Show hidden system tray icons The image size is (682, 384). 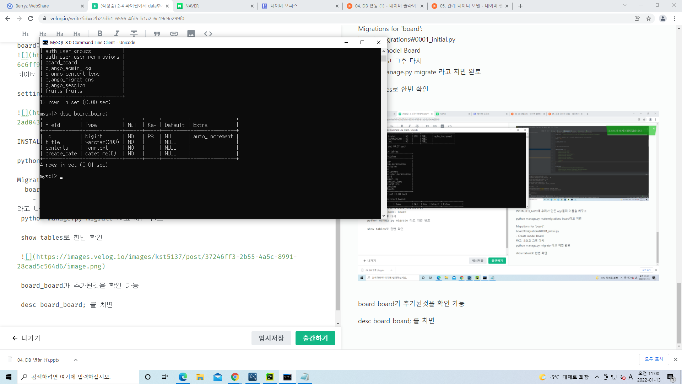[597, 377]
